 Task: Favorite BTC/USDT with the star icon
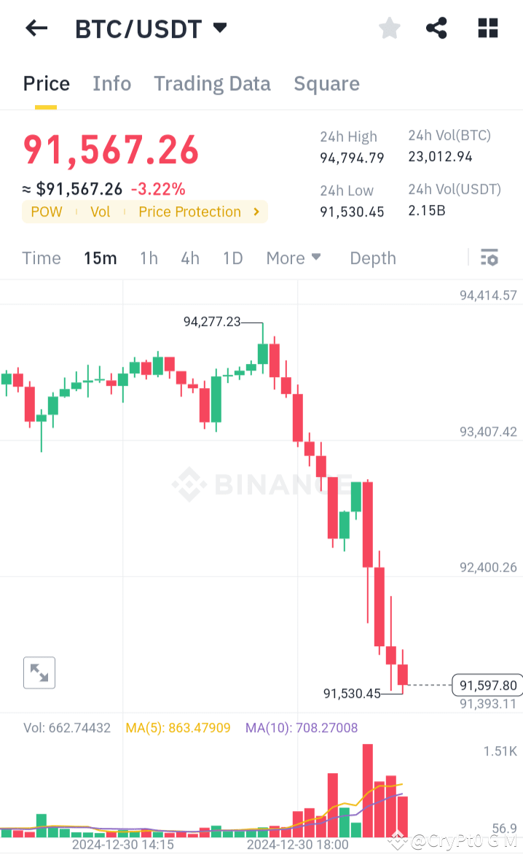[389, 28]
